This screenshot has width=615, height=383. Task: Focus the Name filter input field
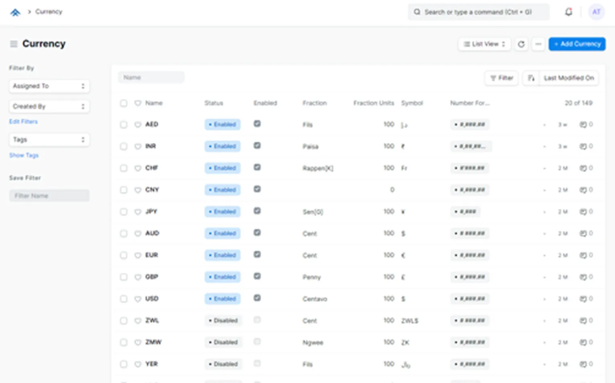pos(151,77)
